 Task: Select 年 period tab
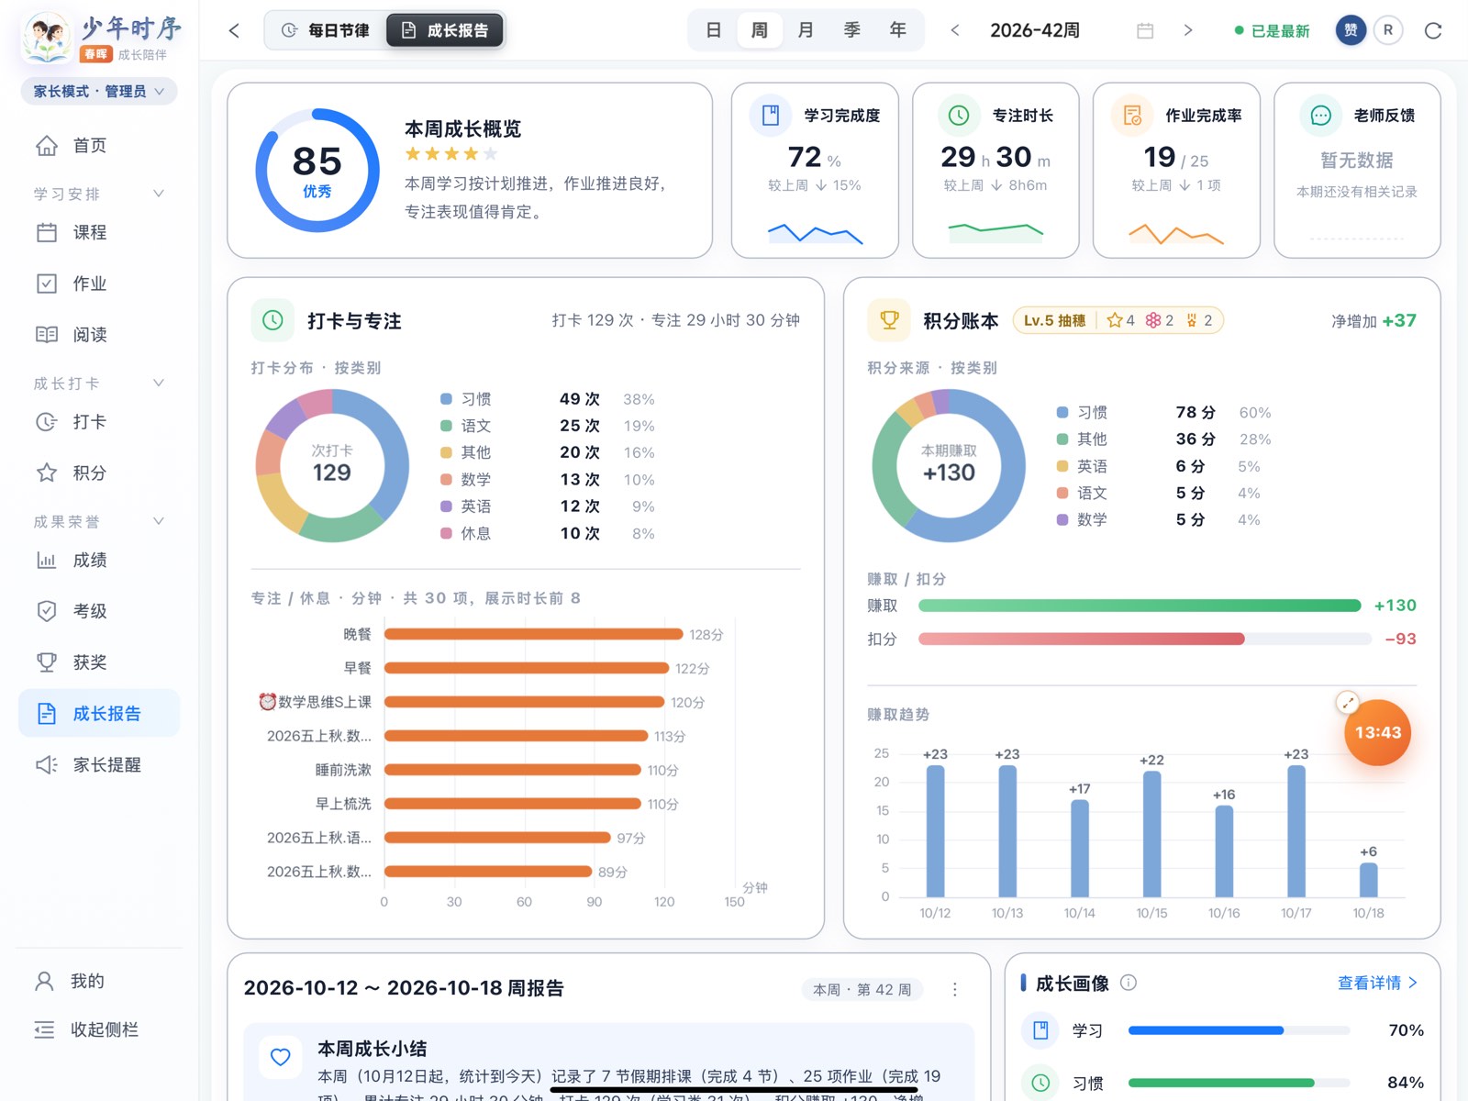point(898,30)
